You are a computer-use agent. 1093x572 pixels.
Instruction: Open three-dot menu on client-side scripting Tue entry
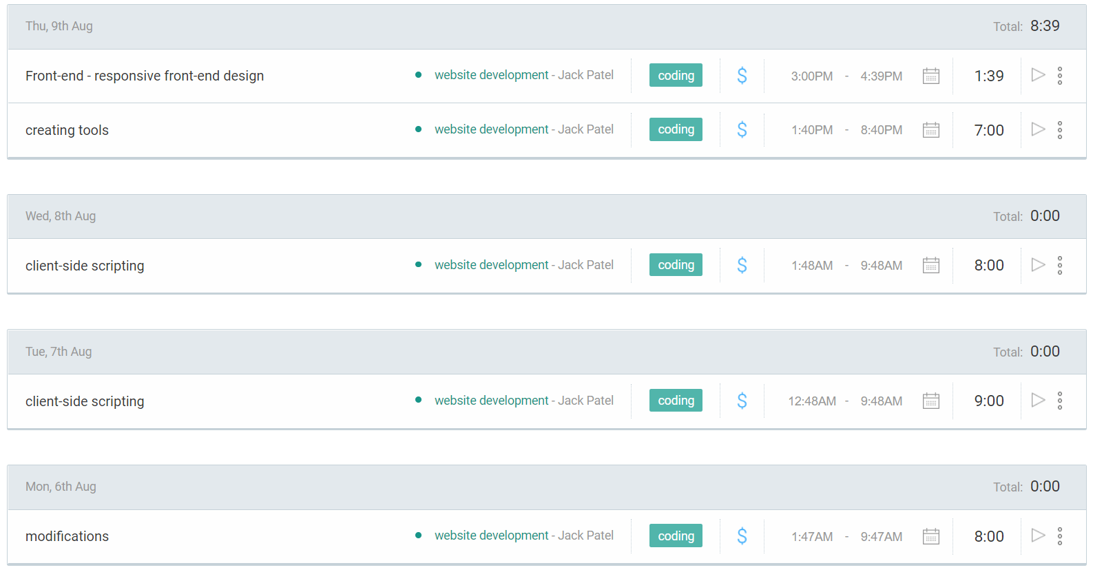point(1060,400)
